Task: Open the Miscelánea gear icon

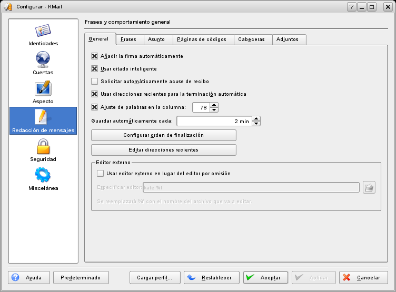Action: [43, 175]
